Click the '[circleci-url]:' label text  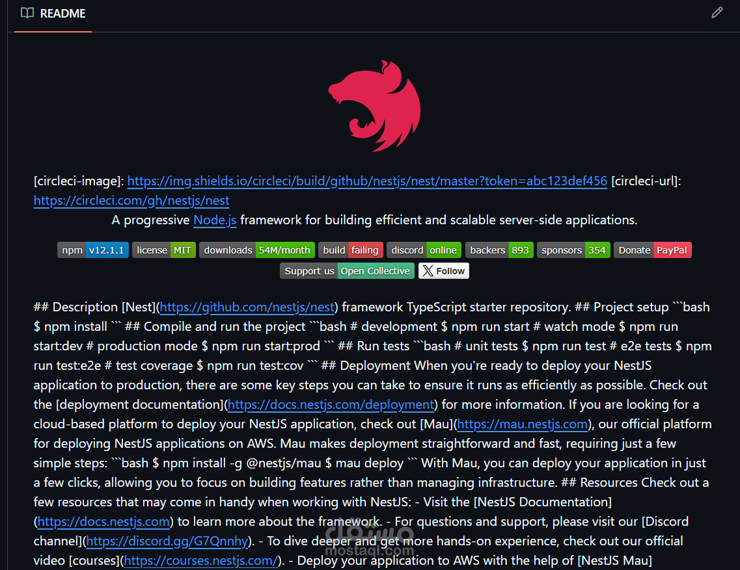click(x=646, y=181)
